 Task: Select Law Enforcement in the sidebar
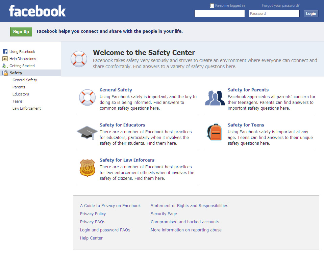27,108
